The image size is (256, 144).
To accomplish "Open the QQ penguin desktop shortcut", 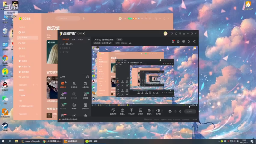I will [5, 86].
